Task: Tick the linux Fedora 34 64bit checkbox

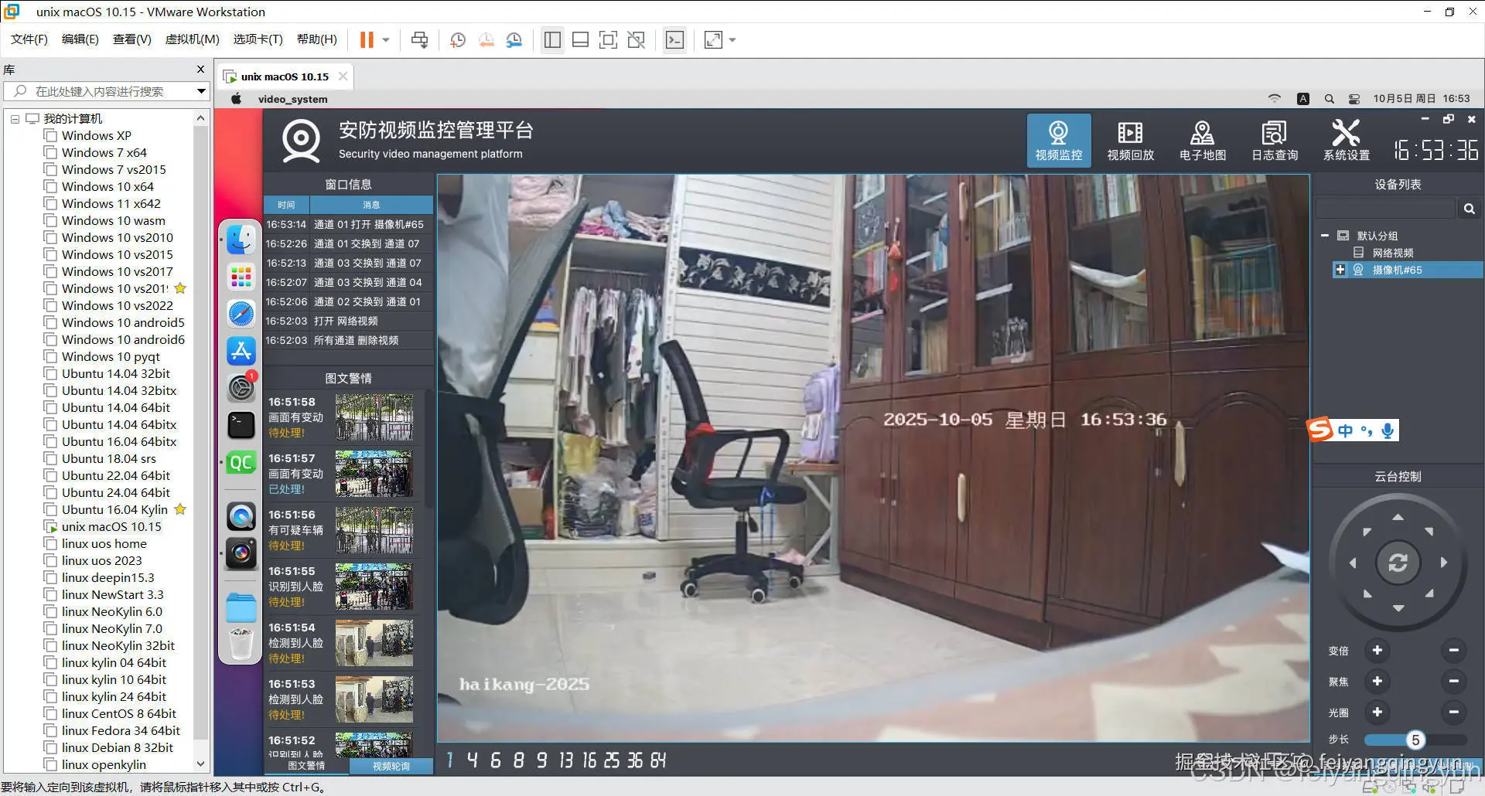Action: coord(50,731)
